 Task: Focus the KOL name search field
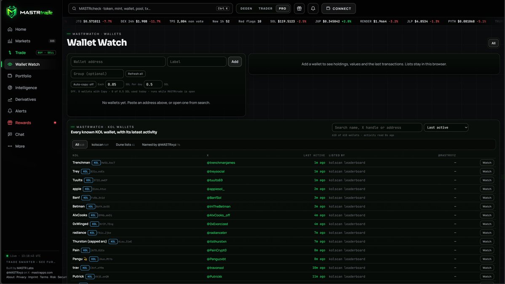[377, 128]
